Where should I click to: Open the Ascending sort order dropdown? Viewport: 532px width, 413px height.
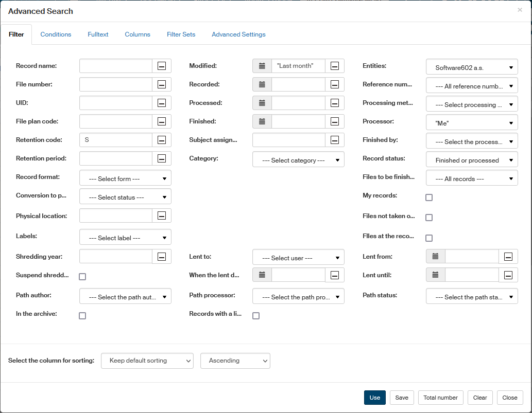(x=235, y=361)
